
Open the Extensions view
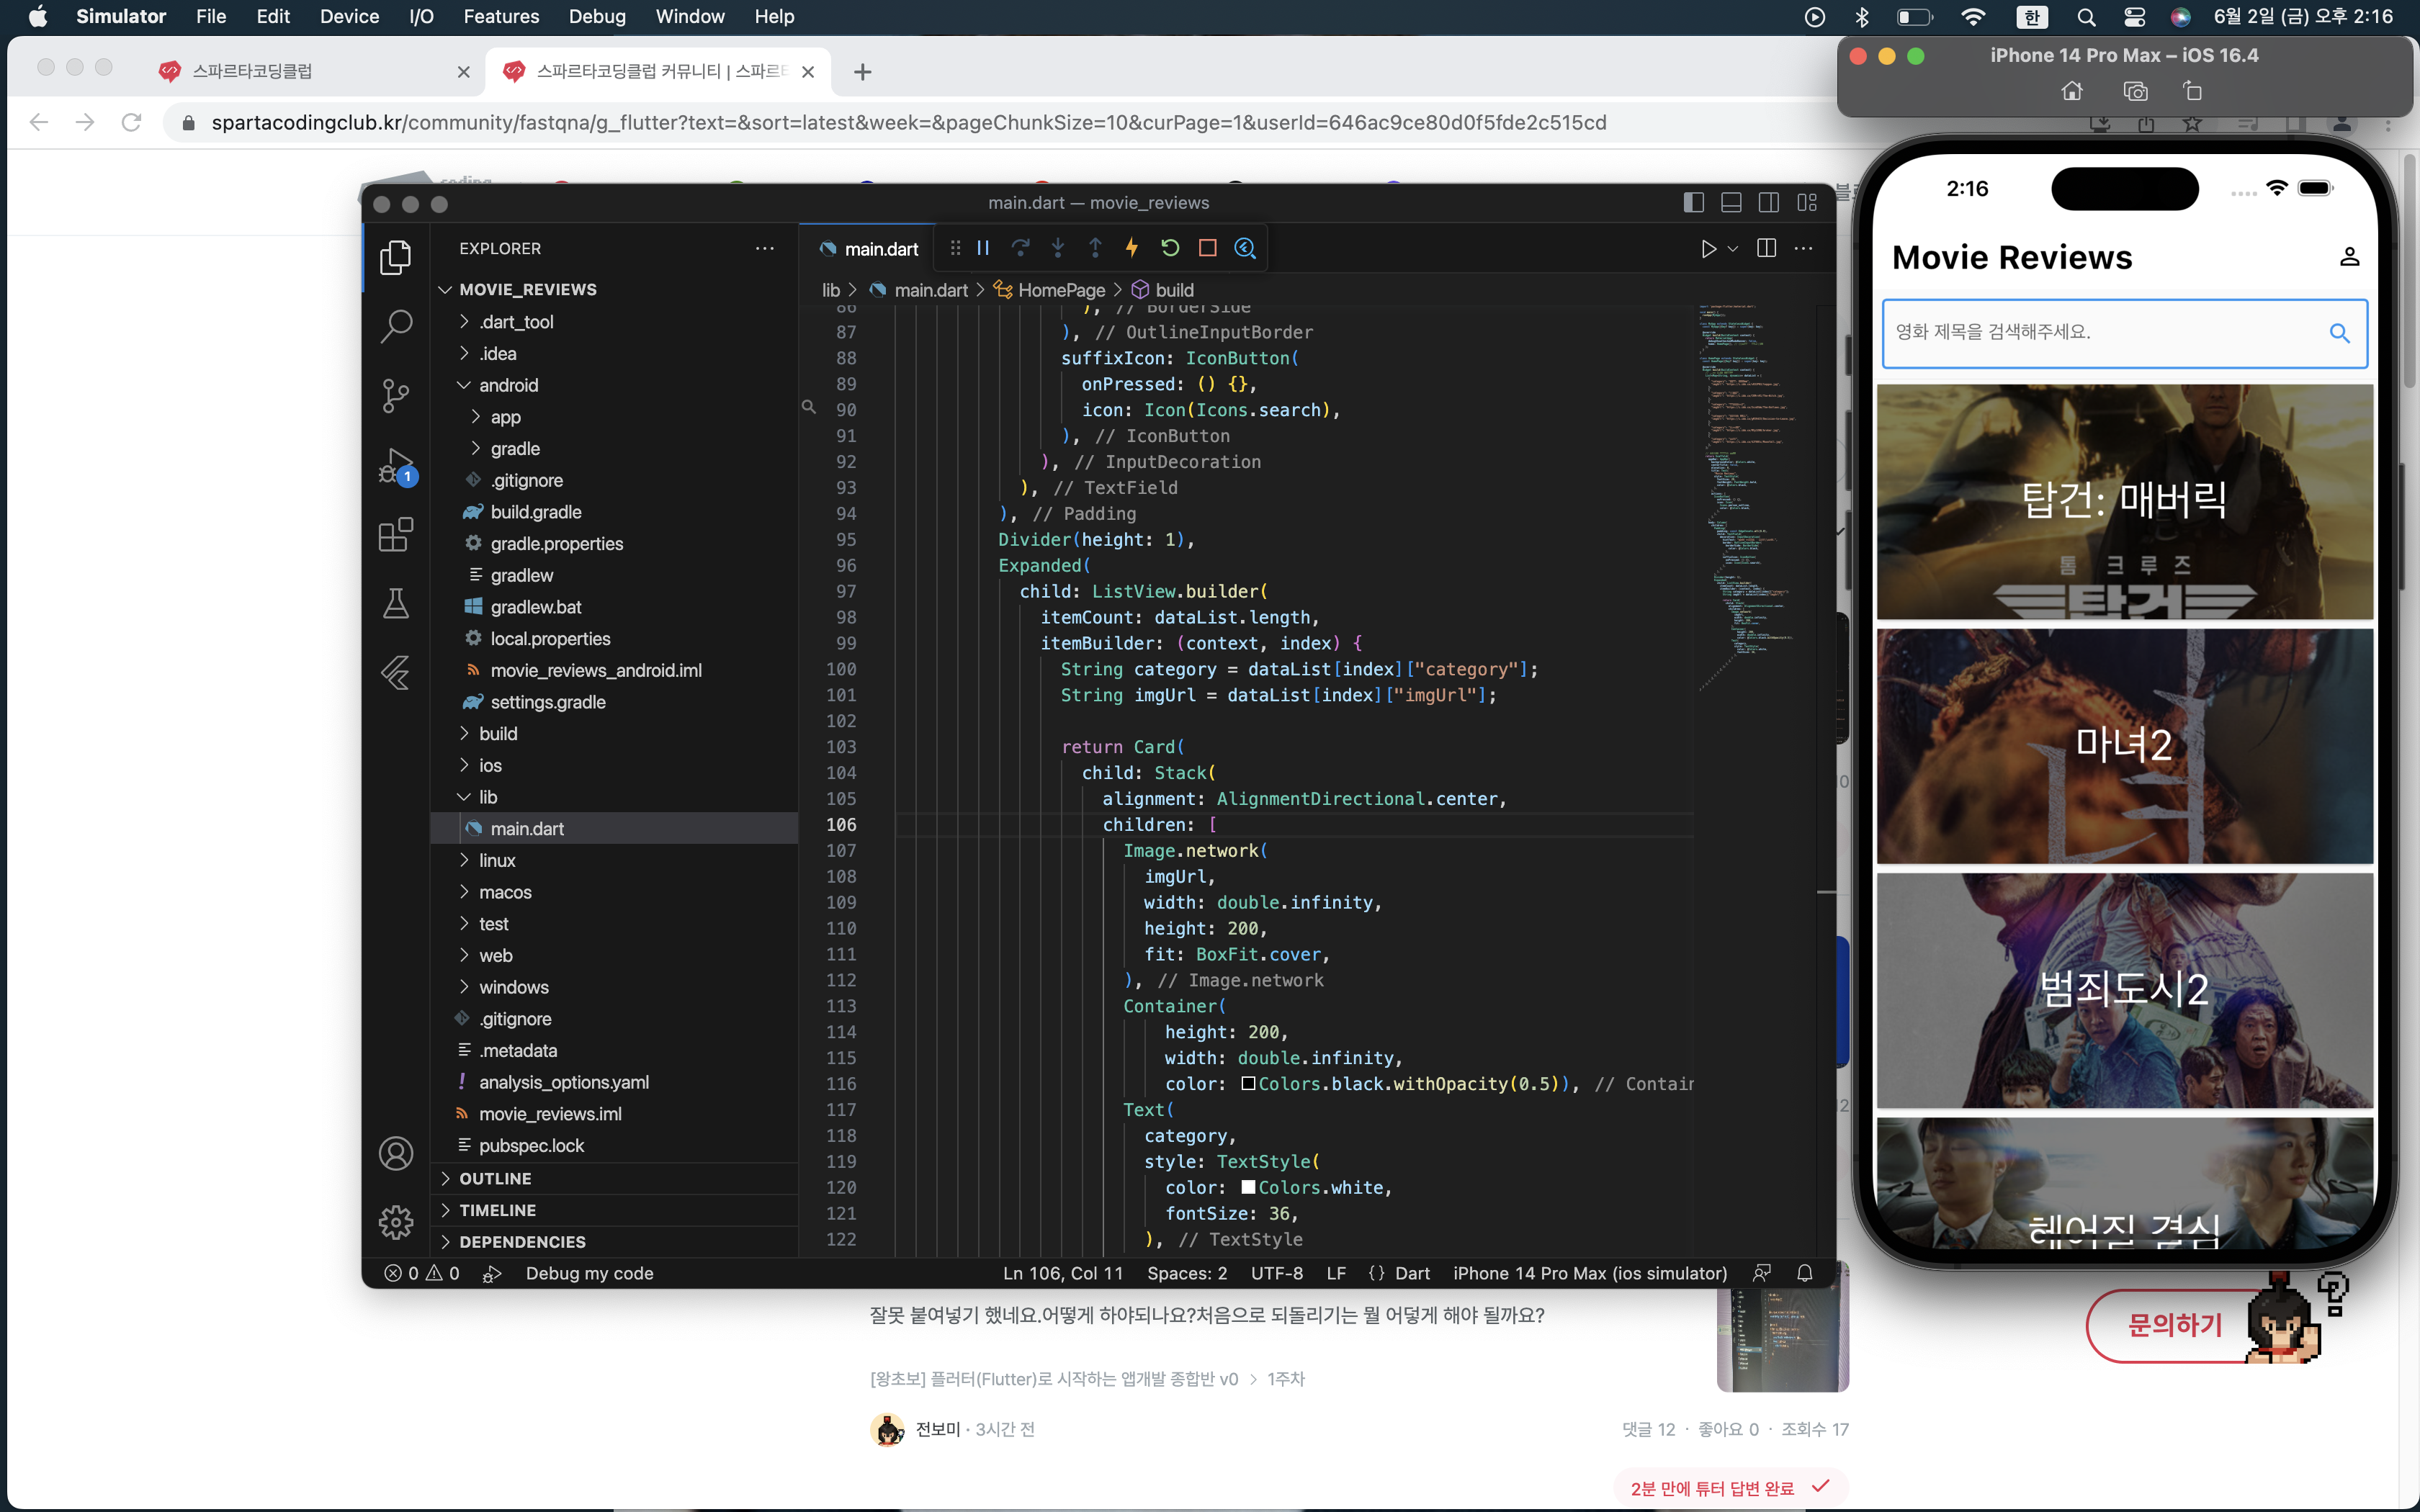(x=396, y=535)
